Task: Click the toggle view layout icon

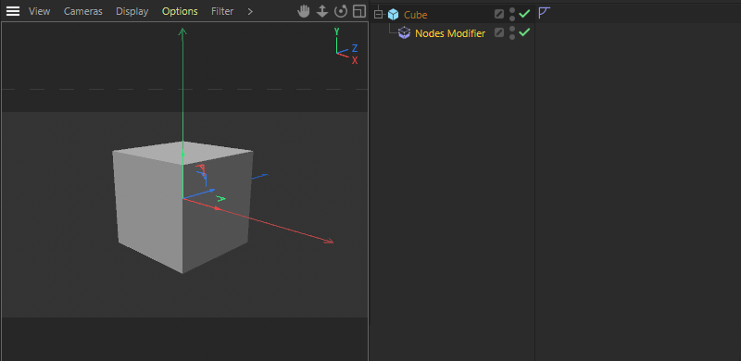Action: click(359, 11)
